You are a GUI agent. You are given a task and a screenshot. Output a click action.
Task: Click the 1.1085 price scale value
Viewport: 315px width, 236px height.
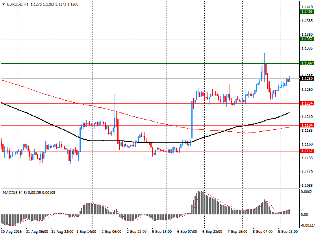(x=307, y=185)
